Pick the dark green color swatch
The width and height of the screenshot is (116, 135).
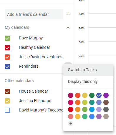(x=92, y=95)
